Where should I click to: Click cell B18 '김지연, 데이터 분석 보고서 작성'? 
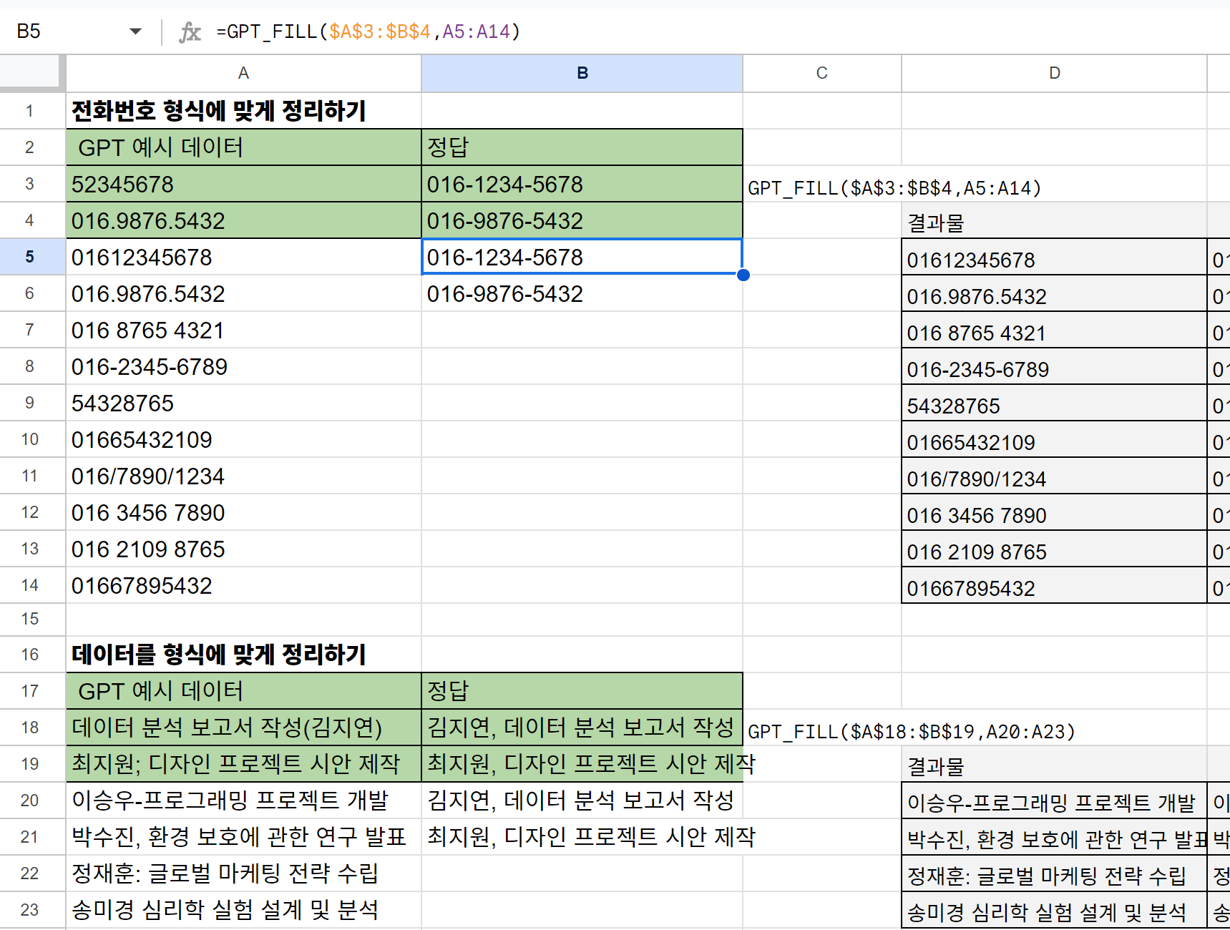pyautogui.click(x=582, y=728)
